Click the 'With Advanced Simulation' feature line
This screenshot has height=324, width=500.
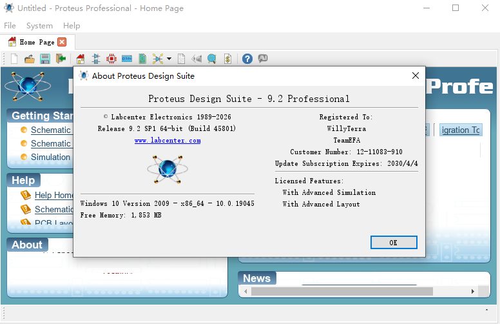329,192
